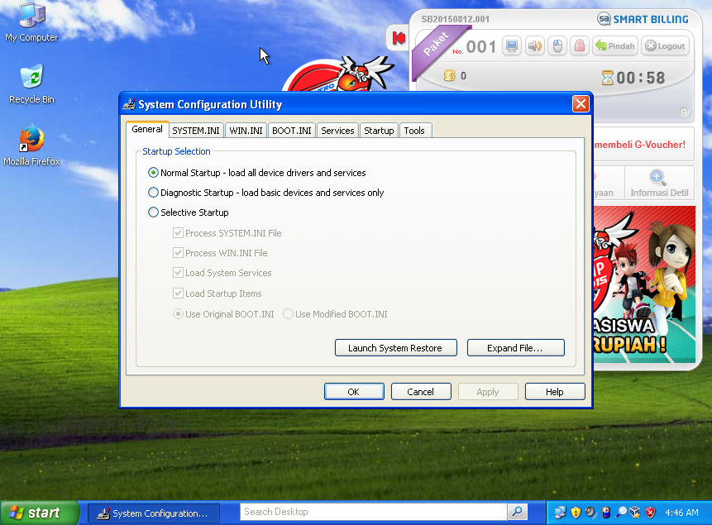Image resolution: width=712 pixels, height=525 pixels.
Task: Close the System Configuration Utility window
Action: coord(581,104)
